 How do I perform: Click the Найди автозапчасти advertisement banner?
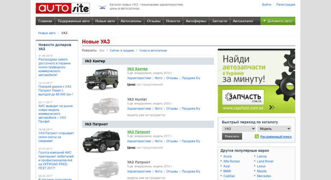tap(256, 81)
